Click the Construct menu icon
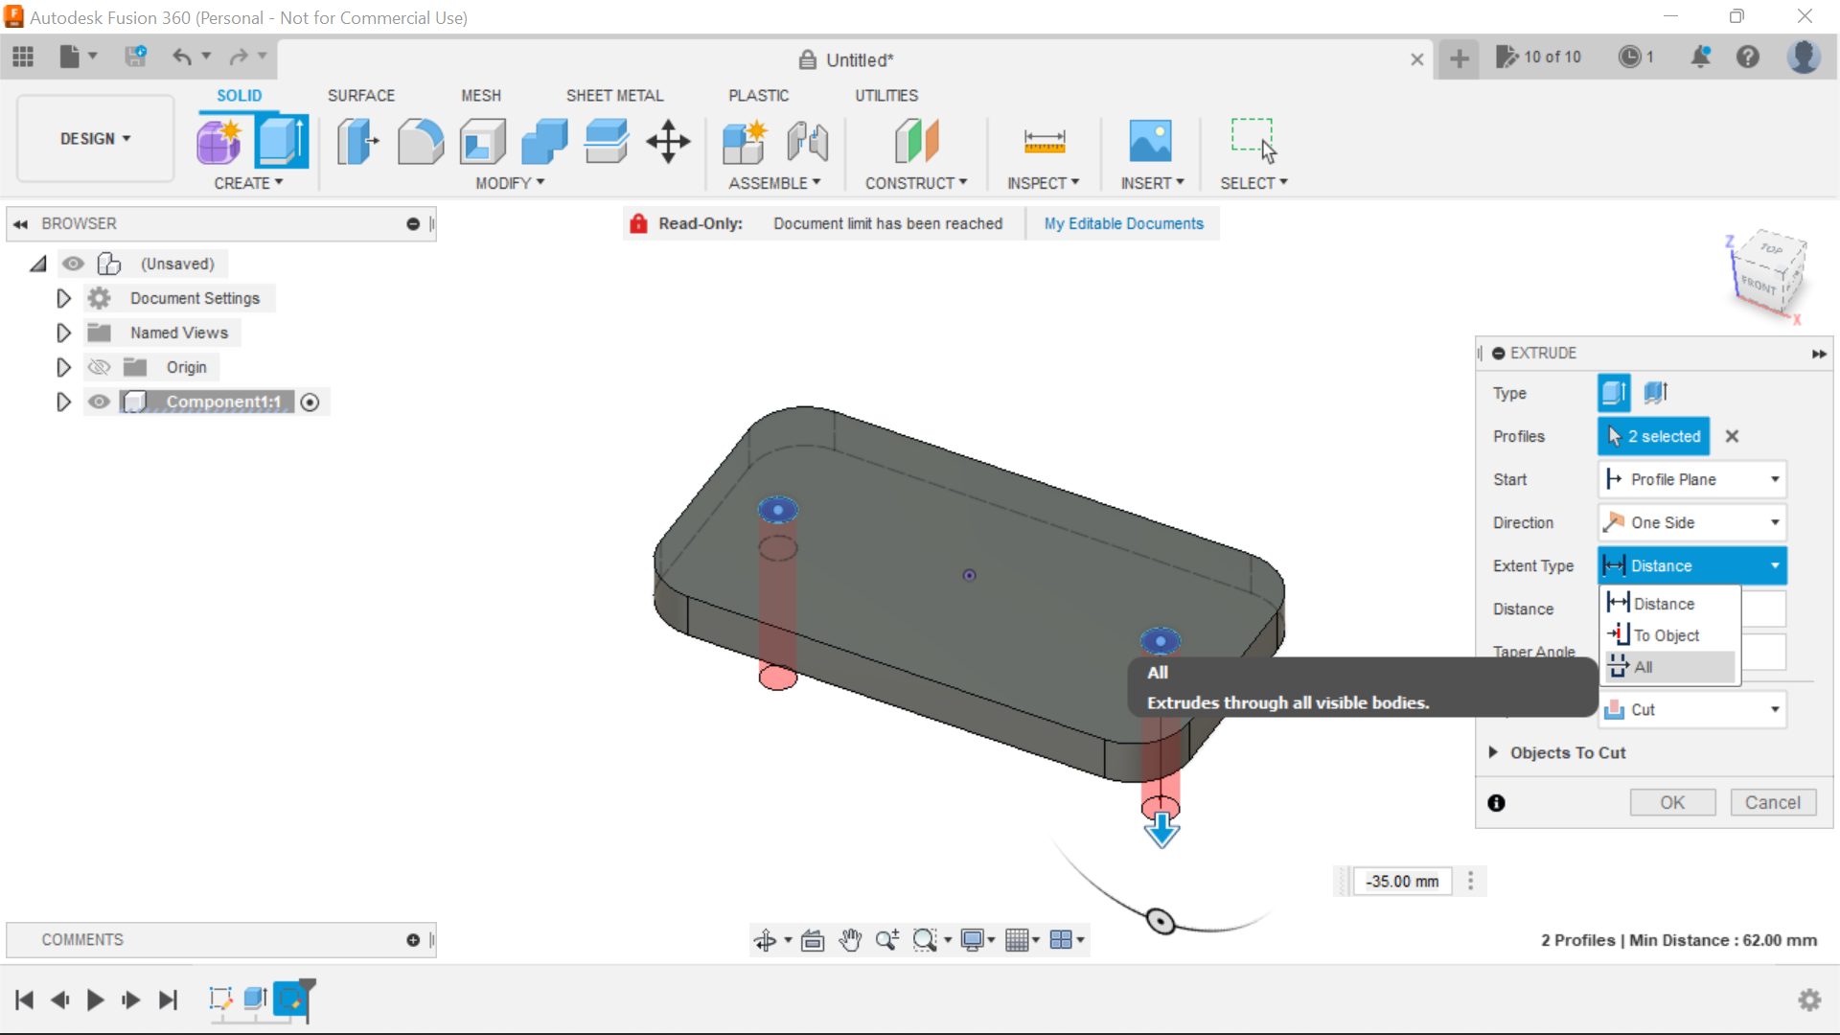Screen dimensions: 1840x1035 pos(916,140)
